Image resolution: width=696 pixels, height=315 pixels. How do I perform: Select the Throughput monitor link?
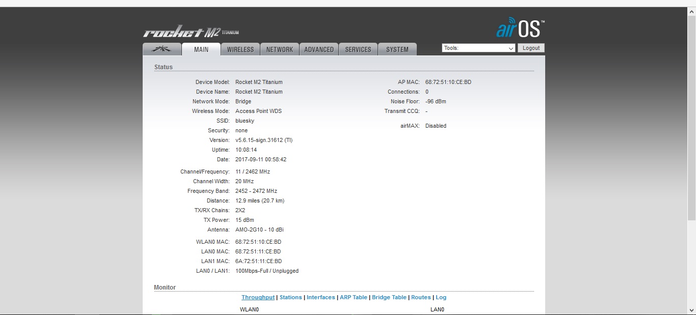pos(258,297)
